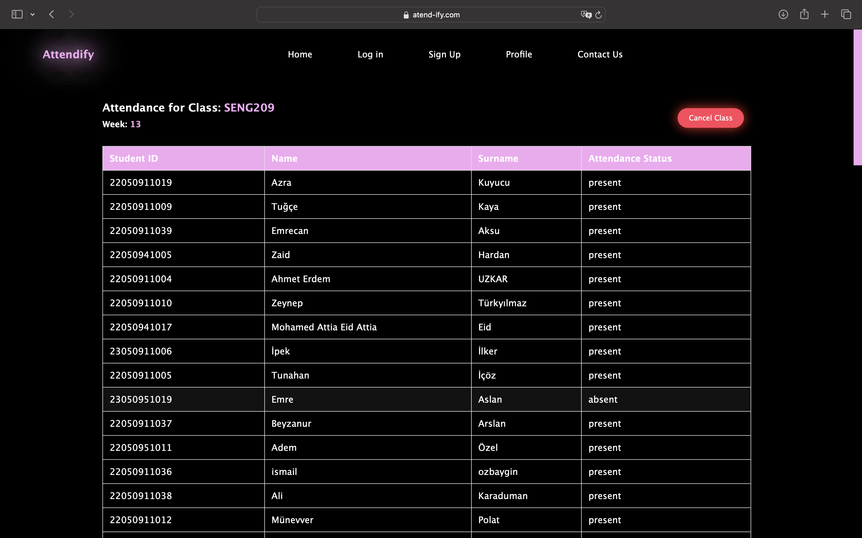Go back with the back arrow
This screenshot has width=862, height=538.
point(52,14)
